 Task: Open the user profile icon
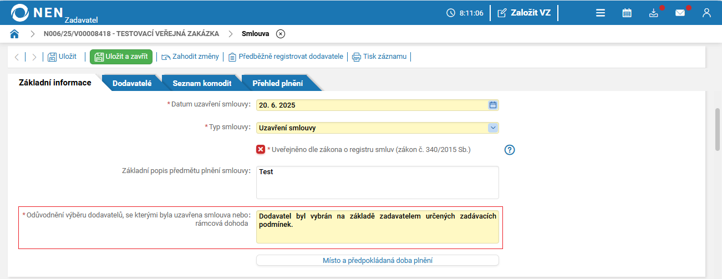pos(706,13)
